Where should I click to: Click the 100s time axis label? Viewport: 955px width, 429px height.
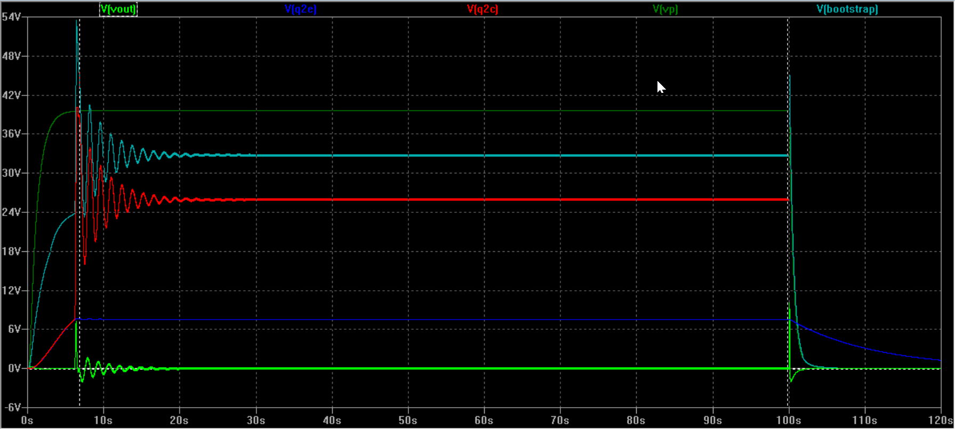pos(788,420)
